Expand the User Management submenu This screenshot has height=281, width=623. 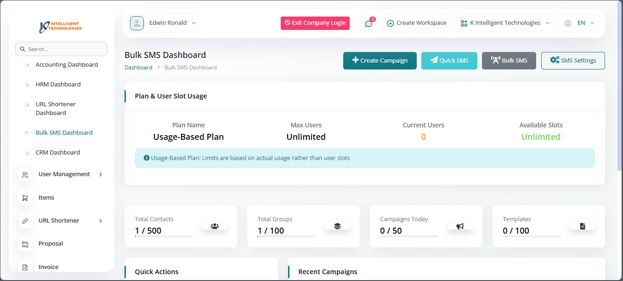click(x=101, y=174)
